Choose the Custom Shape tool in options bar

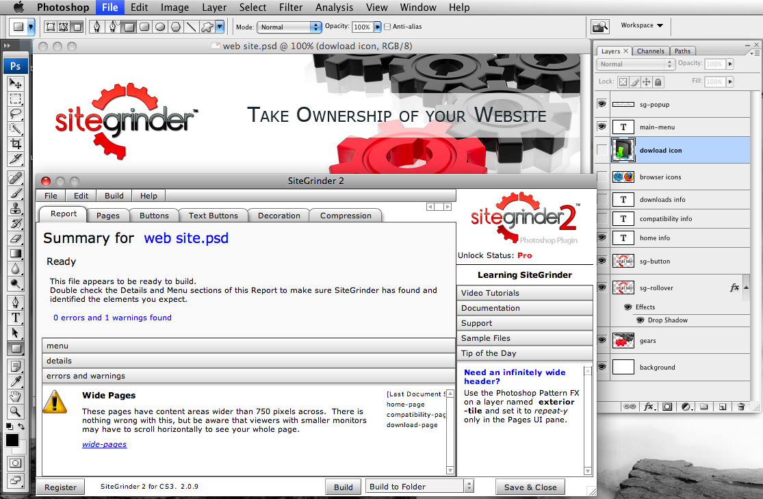click(207, 27)
